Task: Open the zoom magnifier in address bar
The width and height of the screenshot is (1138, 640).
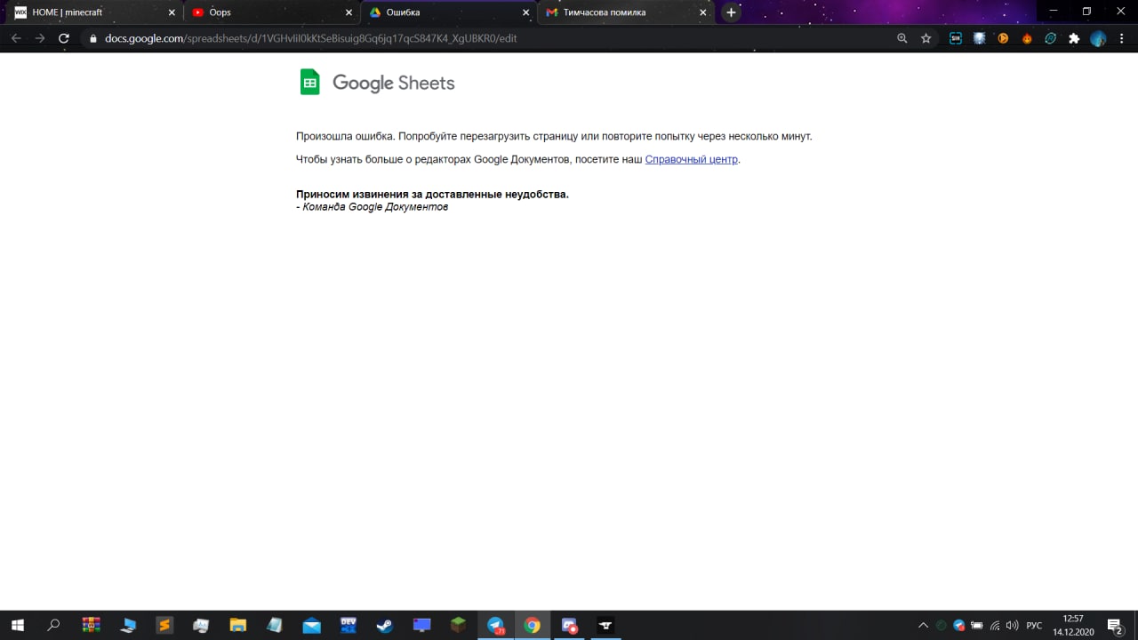Action: (x=902, y=38)
